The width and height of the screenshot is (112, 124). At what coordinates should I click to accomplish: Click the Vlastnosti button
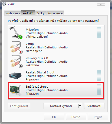pyautogui.click(x=94, y=106)
